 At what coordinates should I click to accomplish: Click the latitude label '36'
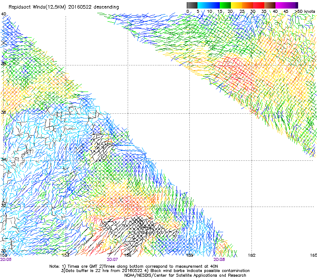coord(3,112)
